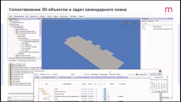The width and height of the screenshot is (181, 102).
Task: Select the Перекрытия tree item
Action: 28,45
